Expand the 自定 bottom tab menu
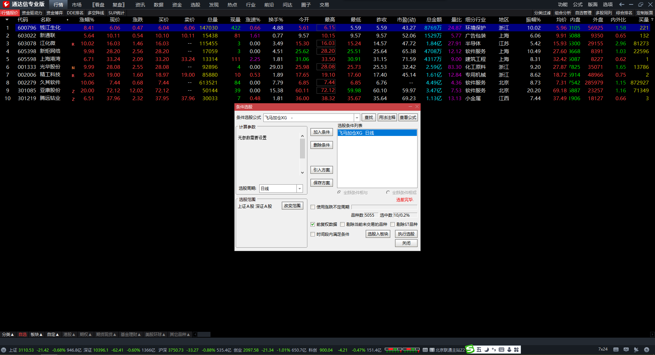Screen dimensions: 655x355 (53, 335)
